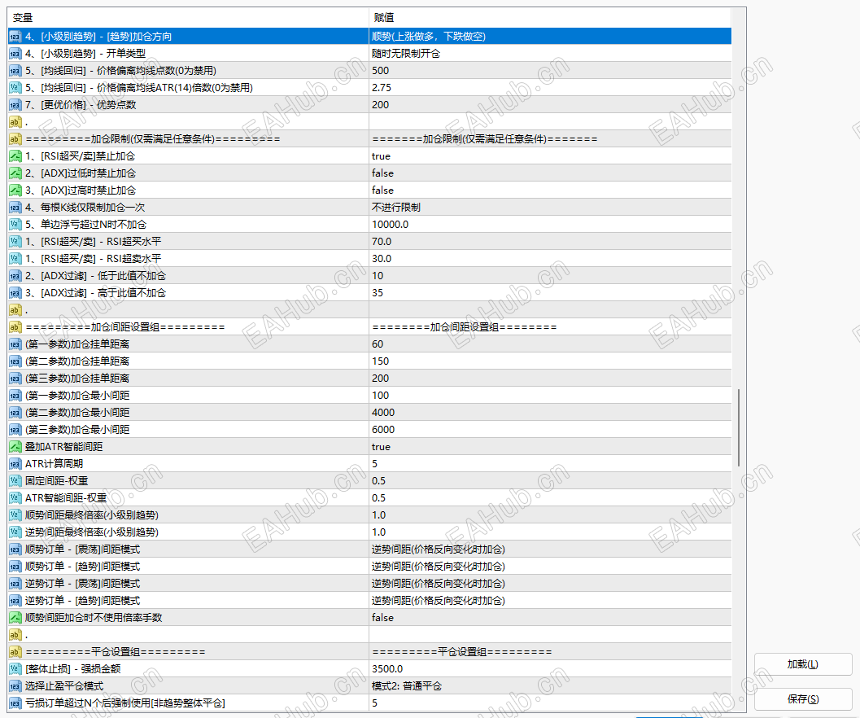Click the icon beside [更优价格] - 优势点数
This screenshot has width=860, height=718.
pyautogui.click(x=15, y=105)
